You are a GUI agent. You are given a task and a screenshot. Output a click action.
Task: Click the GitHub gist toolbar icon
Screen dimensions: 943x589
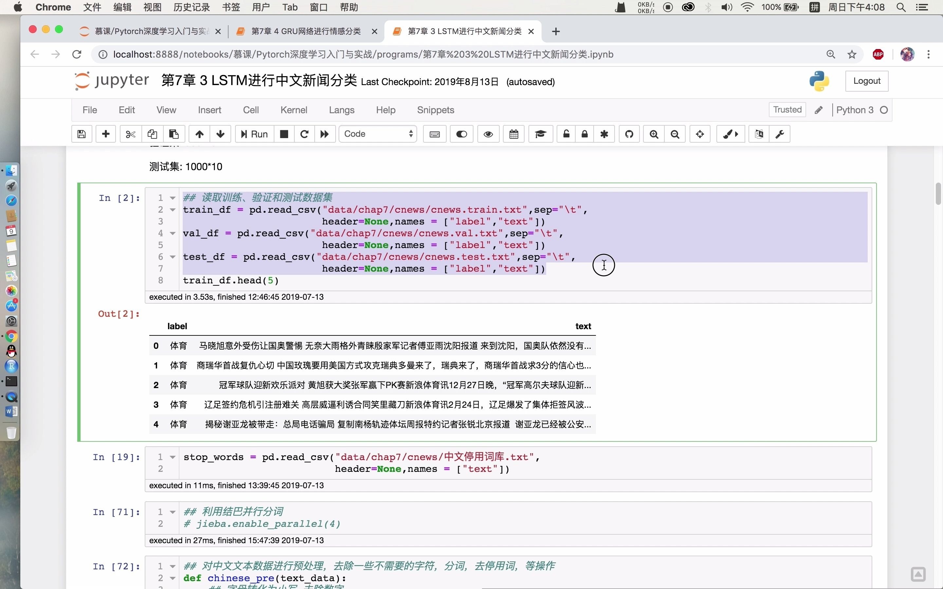pos(629,134)
